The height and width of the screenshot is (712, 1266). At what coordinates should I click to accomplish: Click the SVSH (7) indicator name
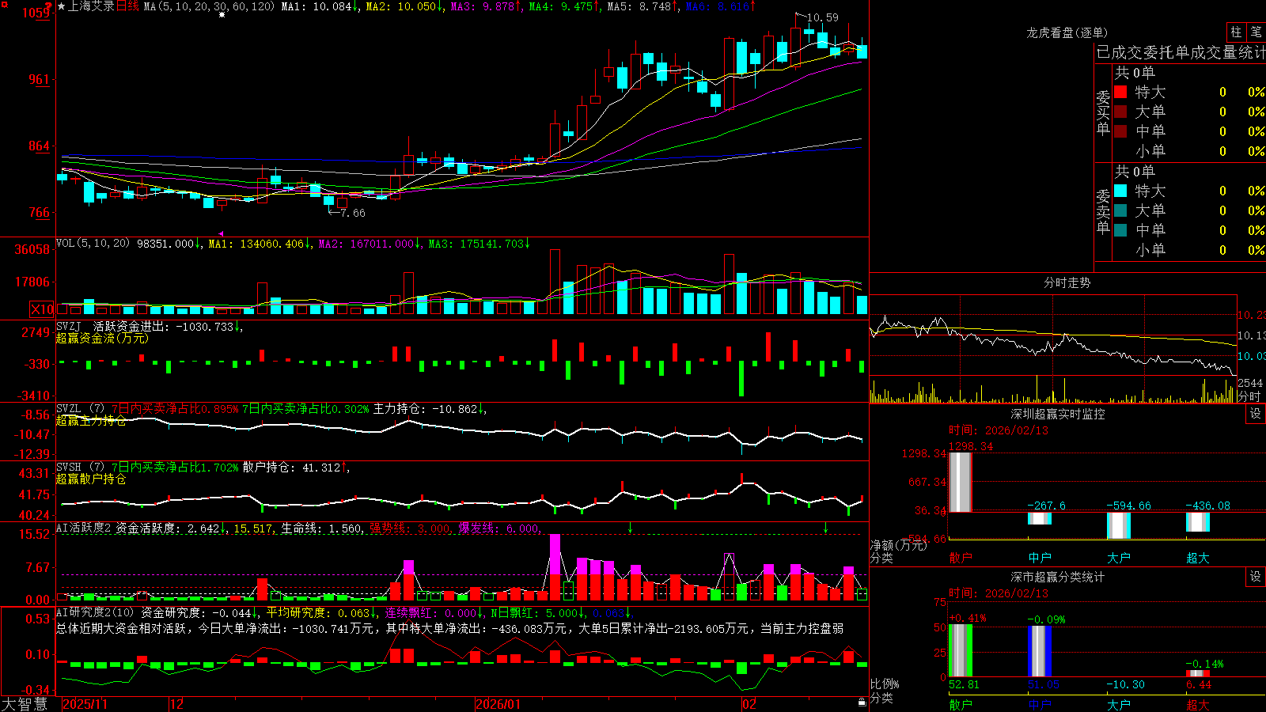(80, 468)
